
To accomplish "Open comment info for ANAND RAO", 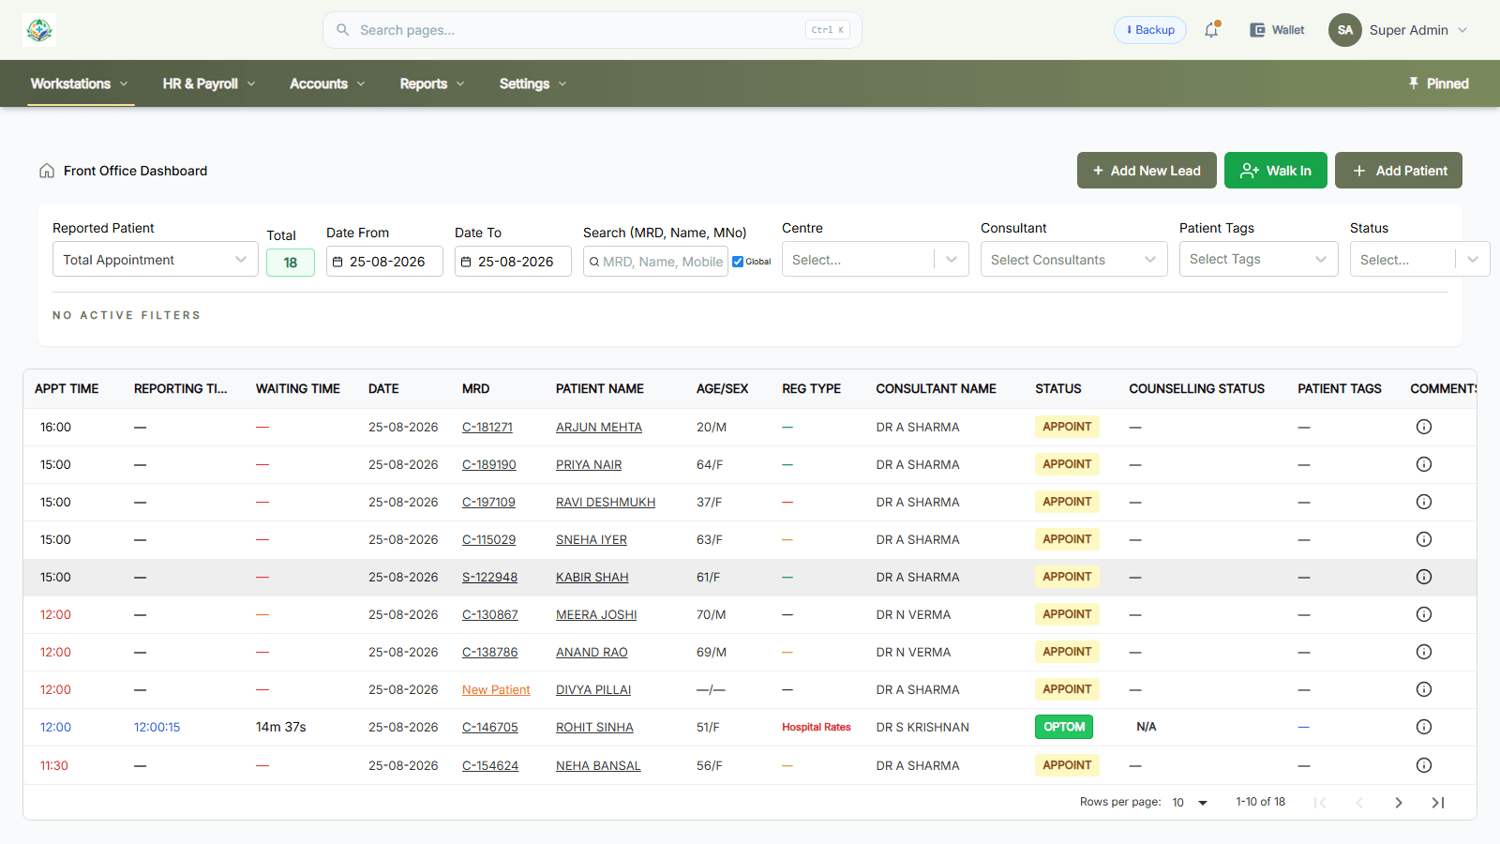I will (x=1424, y=652).
